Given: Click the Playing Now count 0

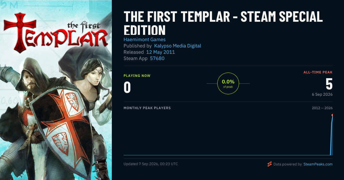Looking at the screenshot, I should 127,87.
